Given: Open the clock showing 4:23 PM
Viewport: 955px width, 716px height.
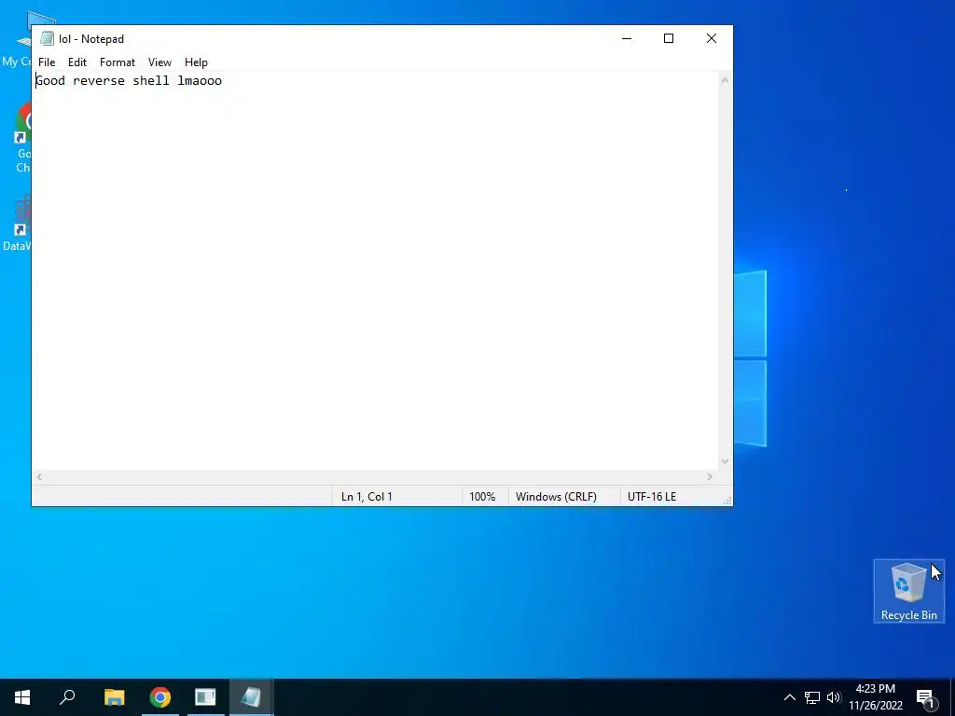Looking at the screenshot, I should [875, 697].
